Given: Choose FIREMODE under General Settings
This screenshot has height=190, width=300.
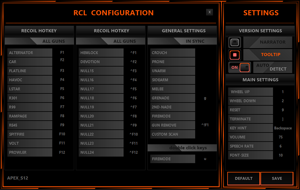Looking at the screenshot, I should (172, 116).
